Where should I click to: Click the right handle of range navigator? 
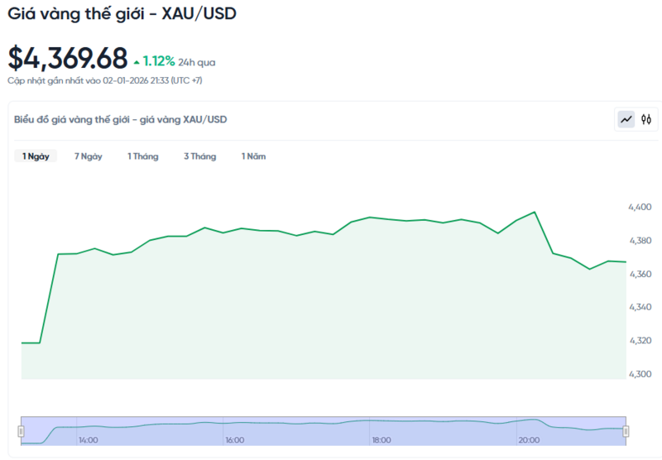626,430
